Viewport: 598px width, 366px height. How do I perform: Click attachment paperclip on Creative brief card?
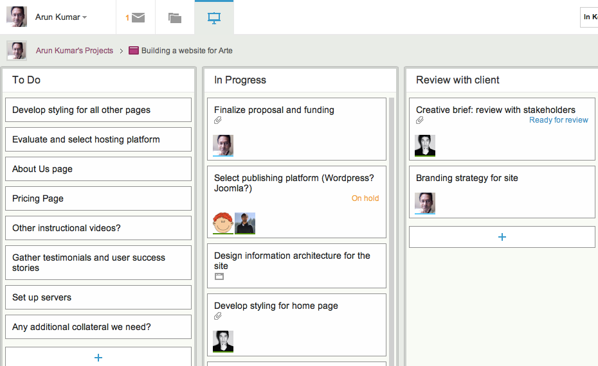pos(419,120)
